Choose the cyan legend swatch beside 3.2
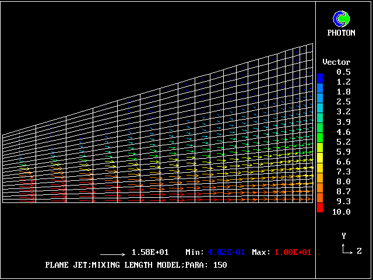The image size is (373, 280). tap(320, 108)
